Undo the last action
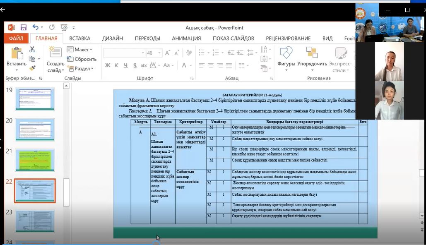 click(36, 27)
